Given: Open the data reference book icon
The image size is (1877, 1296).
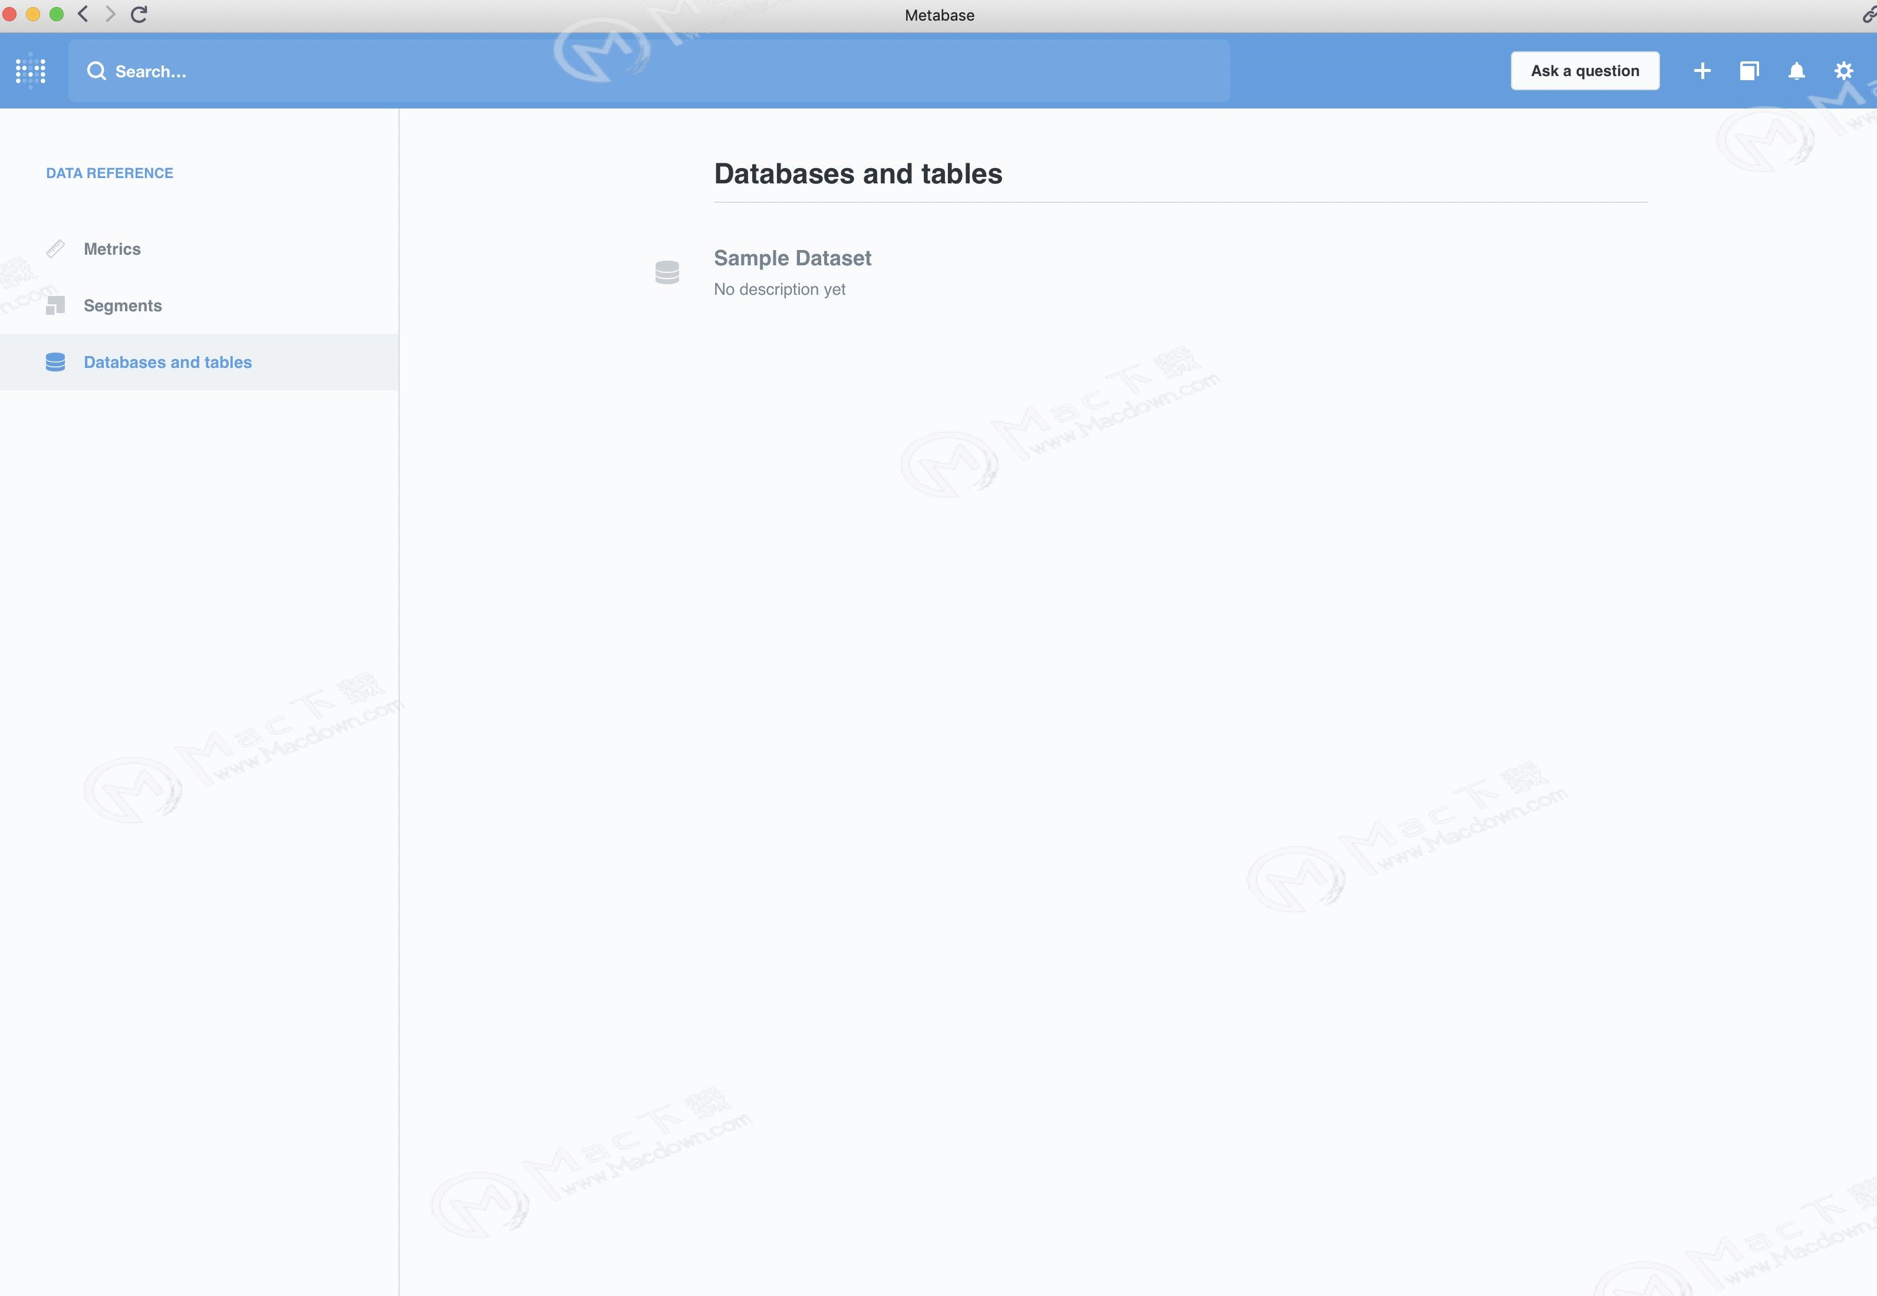Looking at the screenshot, I should coord(1750,71).
